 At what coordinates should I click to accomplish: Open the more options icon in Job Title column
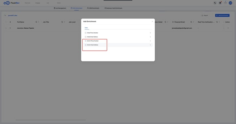[x=64, y=22]
